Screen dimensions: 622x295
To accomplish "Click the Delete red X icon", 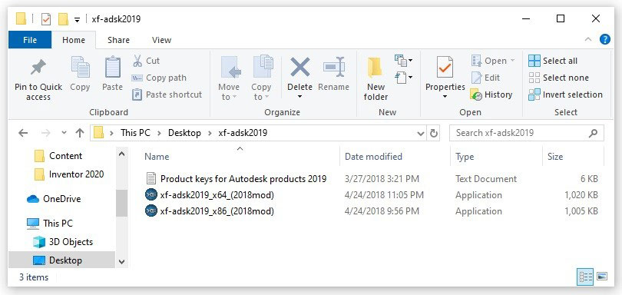I will pyautogui.click(x=300, y=67).
